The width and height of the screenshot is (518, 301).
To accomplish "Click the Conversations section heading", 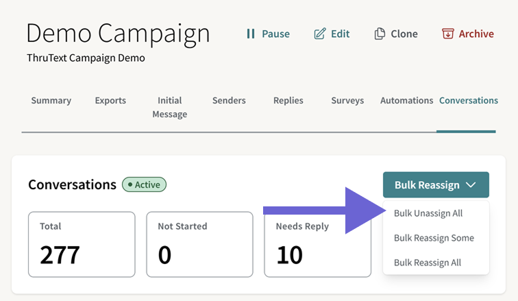I will pos(72,184).
